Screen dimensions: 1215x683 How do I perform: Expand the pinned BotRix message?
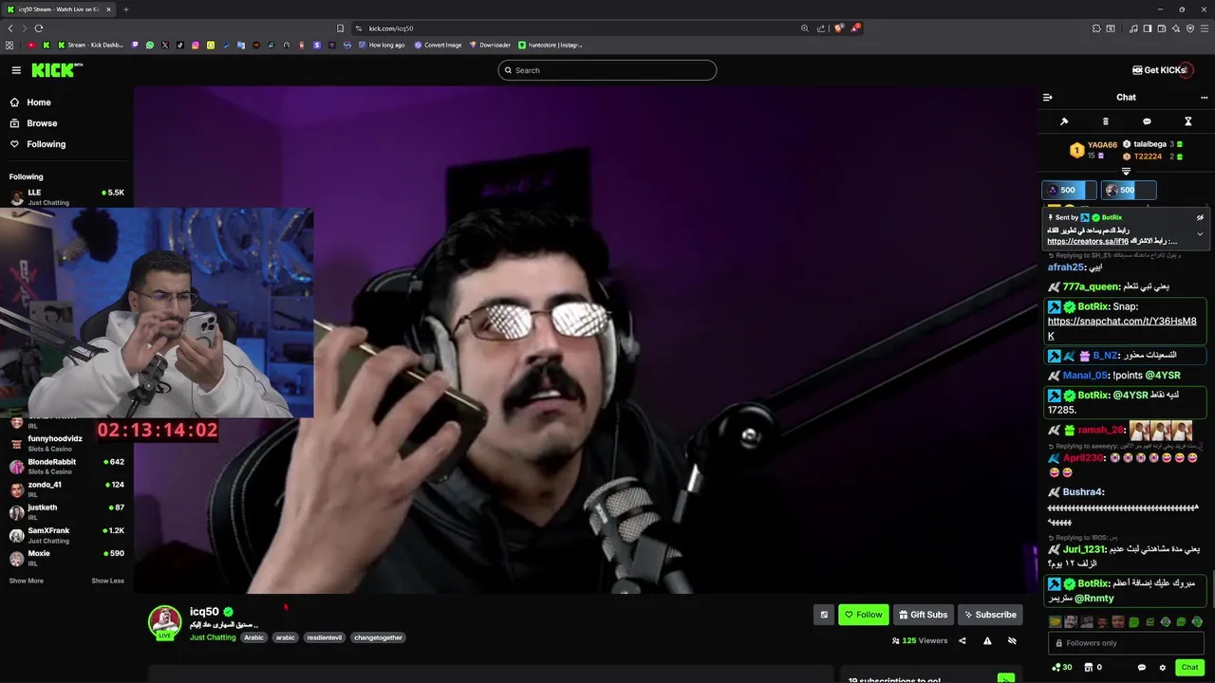pyautogui.click(x=1200, y=234)
